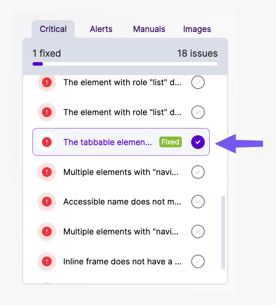Viewport: 276px width, 305px height.
Task: Mark the topmost role "list" issue as fixed
Action: click(x=198, y=82)
